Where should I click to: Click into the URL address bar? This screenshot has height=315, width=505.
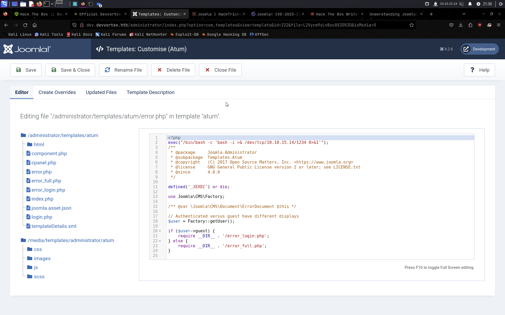click(x=231, y=25)
